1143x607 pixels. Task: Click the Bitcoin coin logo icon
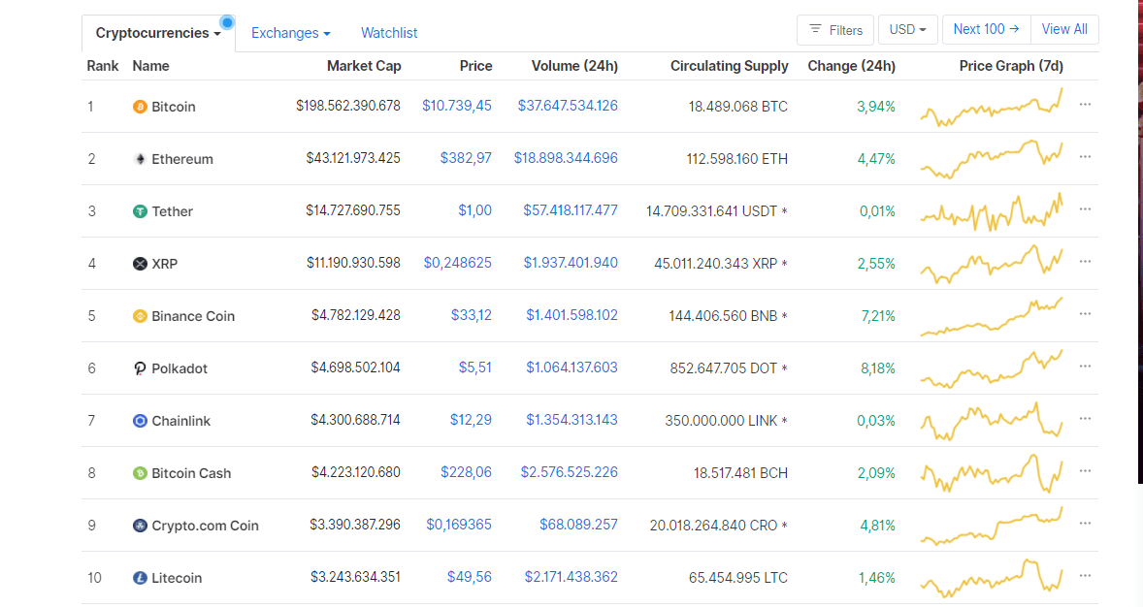point(140,107)
